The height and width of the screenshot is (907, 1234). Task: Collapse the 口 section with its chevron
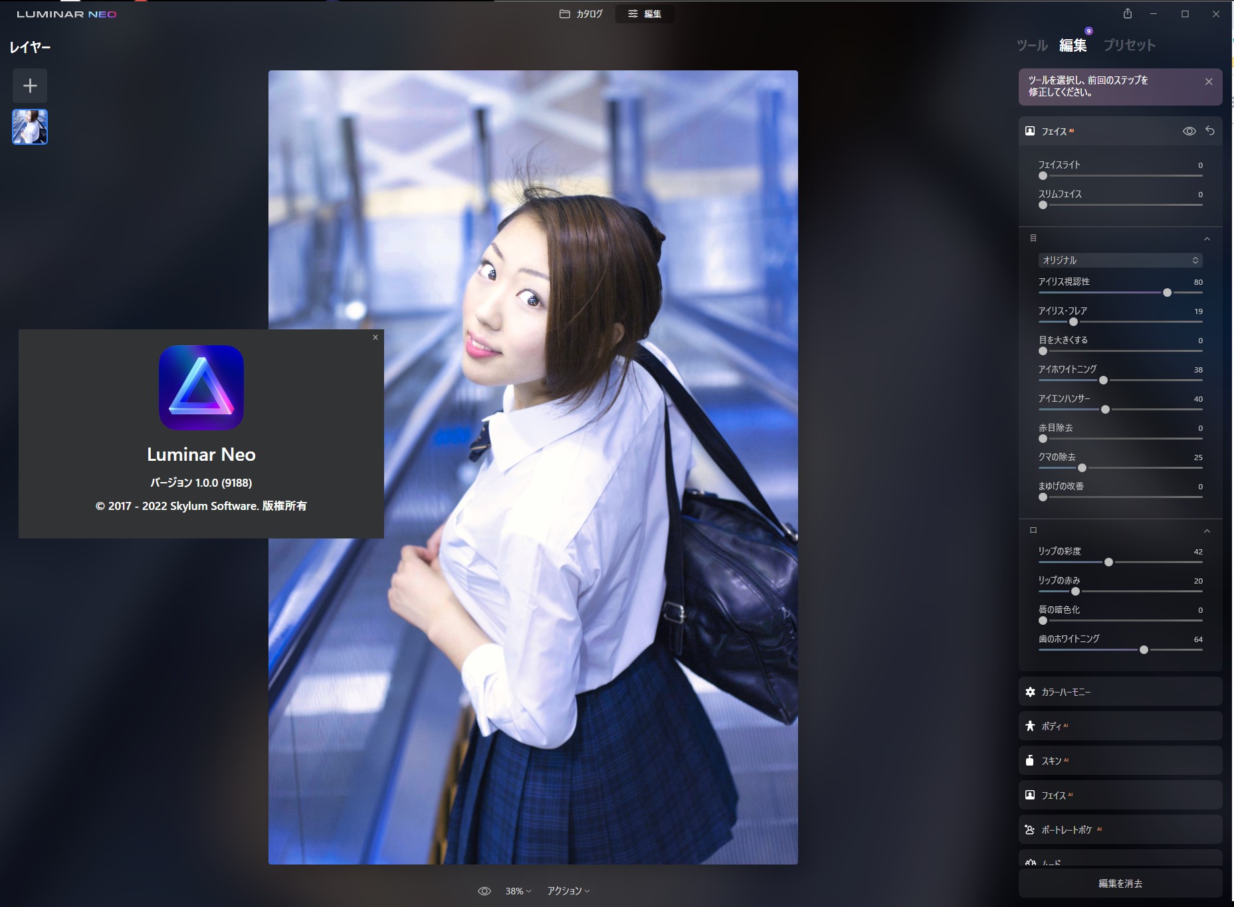click(x=1207, y=531)
